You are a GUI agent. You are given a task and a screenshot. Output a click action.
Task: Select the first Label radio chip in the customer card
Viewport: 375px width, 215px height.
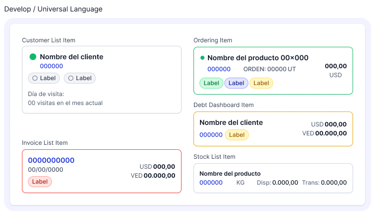[x=44, y=78]
